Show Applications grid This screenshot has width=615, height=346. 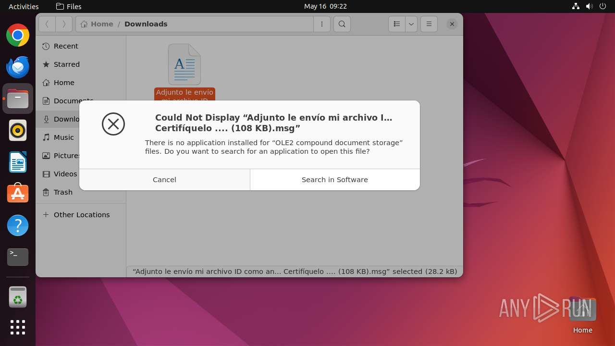[x=18, y=327]
